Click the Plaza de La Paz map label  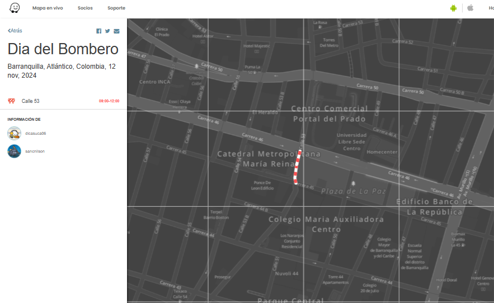[x=354, y=191]
